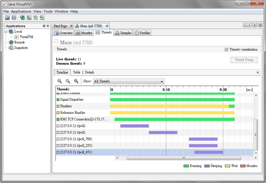Select the VisualVM application in the tree
The height and width of the screenshot is (183, 266).
tap(26, 37)
